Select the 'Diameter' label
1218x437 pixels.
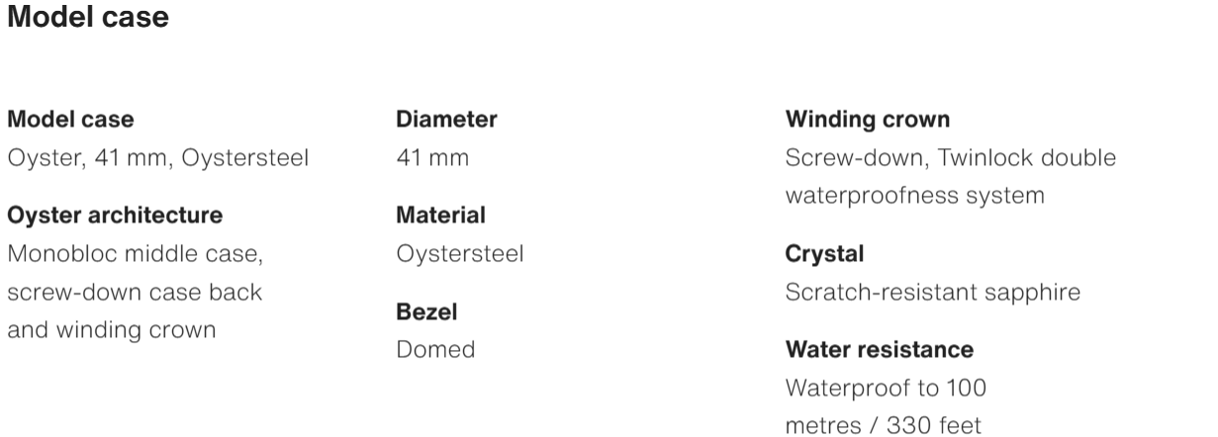tap(446, 120)
